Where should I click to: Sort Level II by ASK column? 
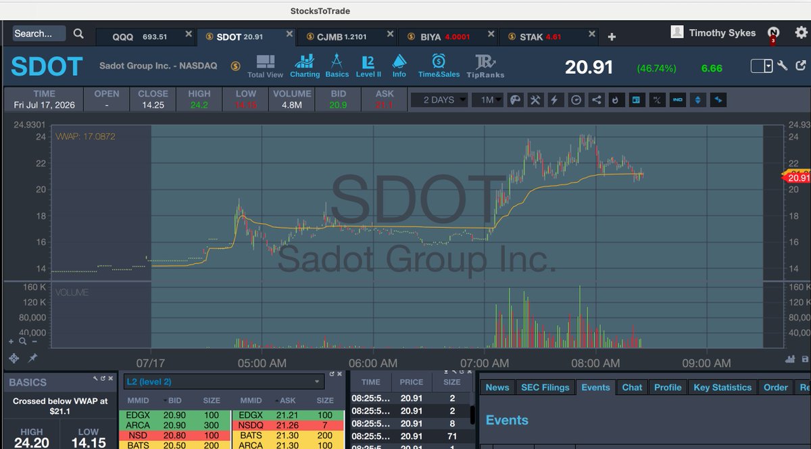pyautogui.click(x=286, y=400)
